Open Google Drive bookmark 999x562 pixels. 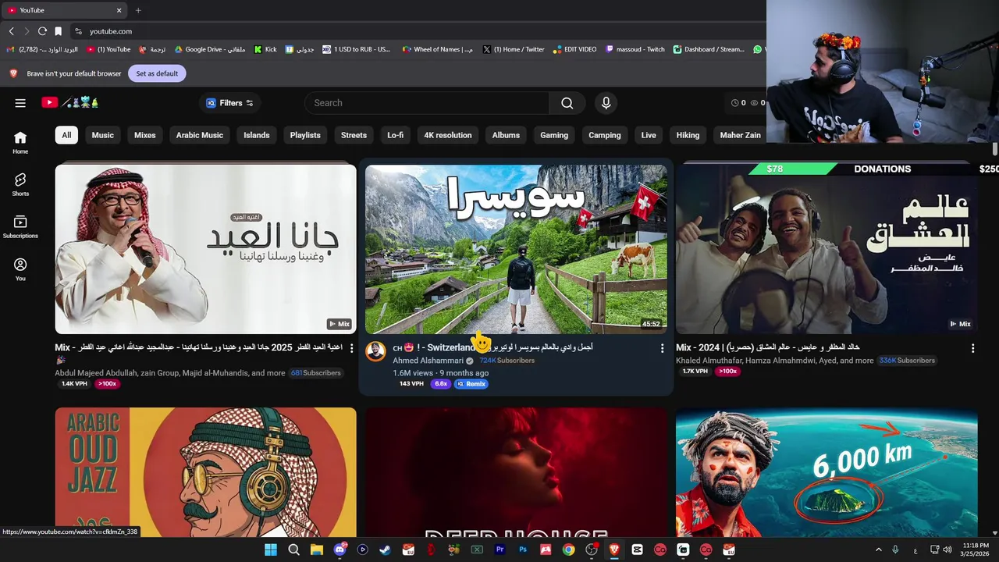click(x=210, y=49)
